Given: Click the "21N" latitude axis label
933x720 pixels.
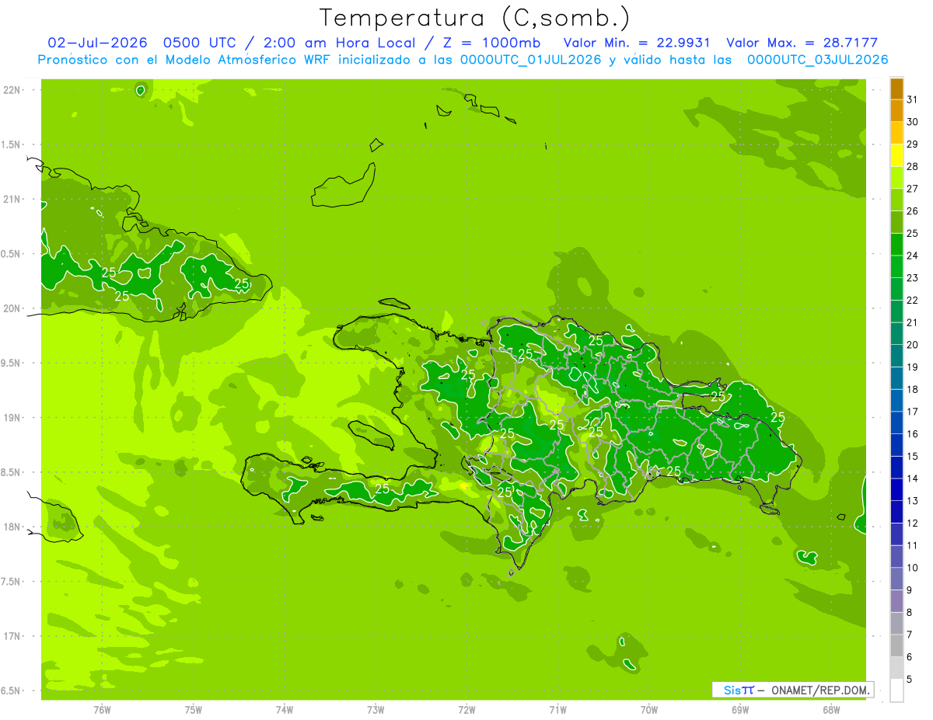Looking at the screenshot, I should (12, 199).
